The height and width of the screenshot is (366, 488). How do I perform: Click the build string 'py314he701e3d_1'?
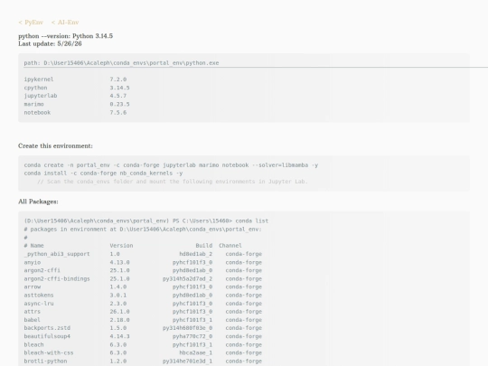[x=188, y=361]
